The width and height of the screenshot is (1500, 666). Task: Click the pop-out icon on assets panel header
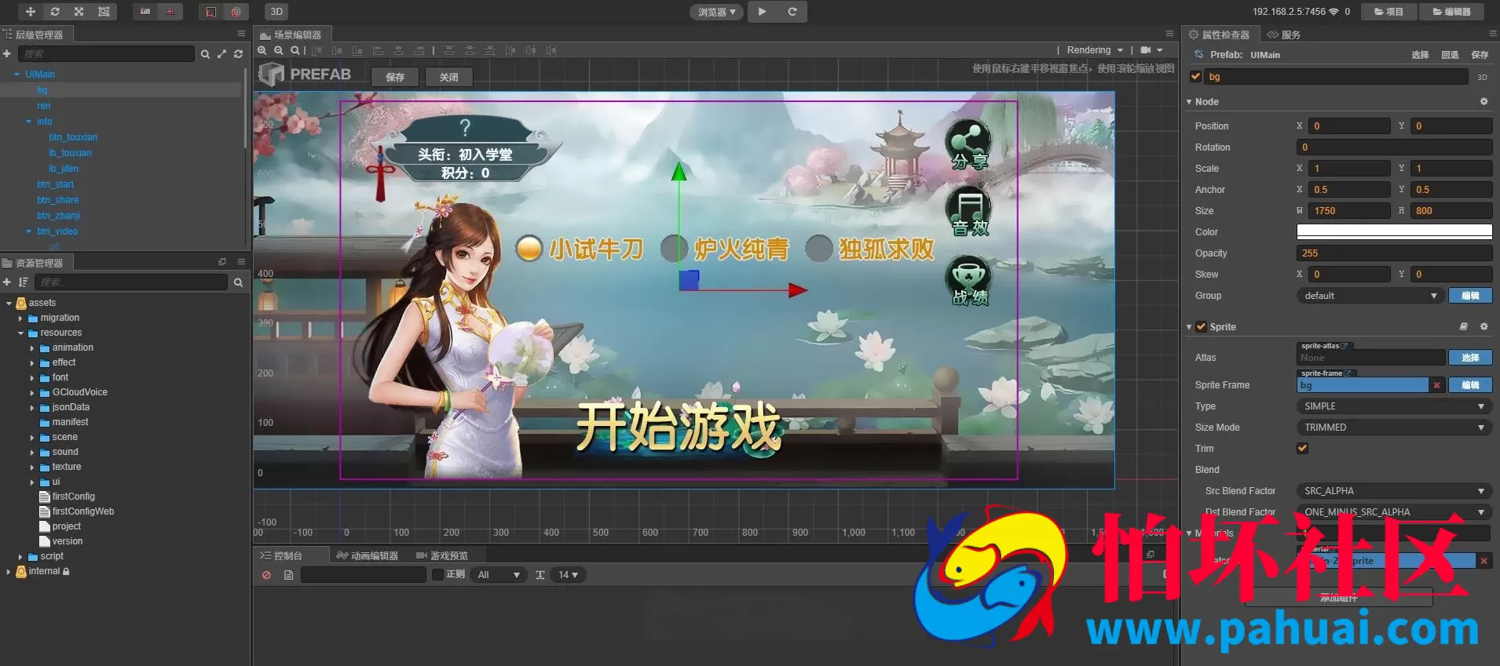tap(222, 262)
